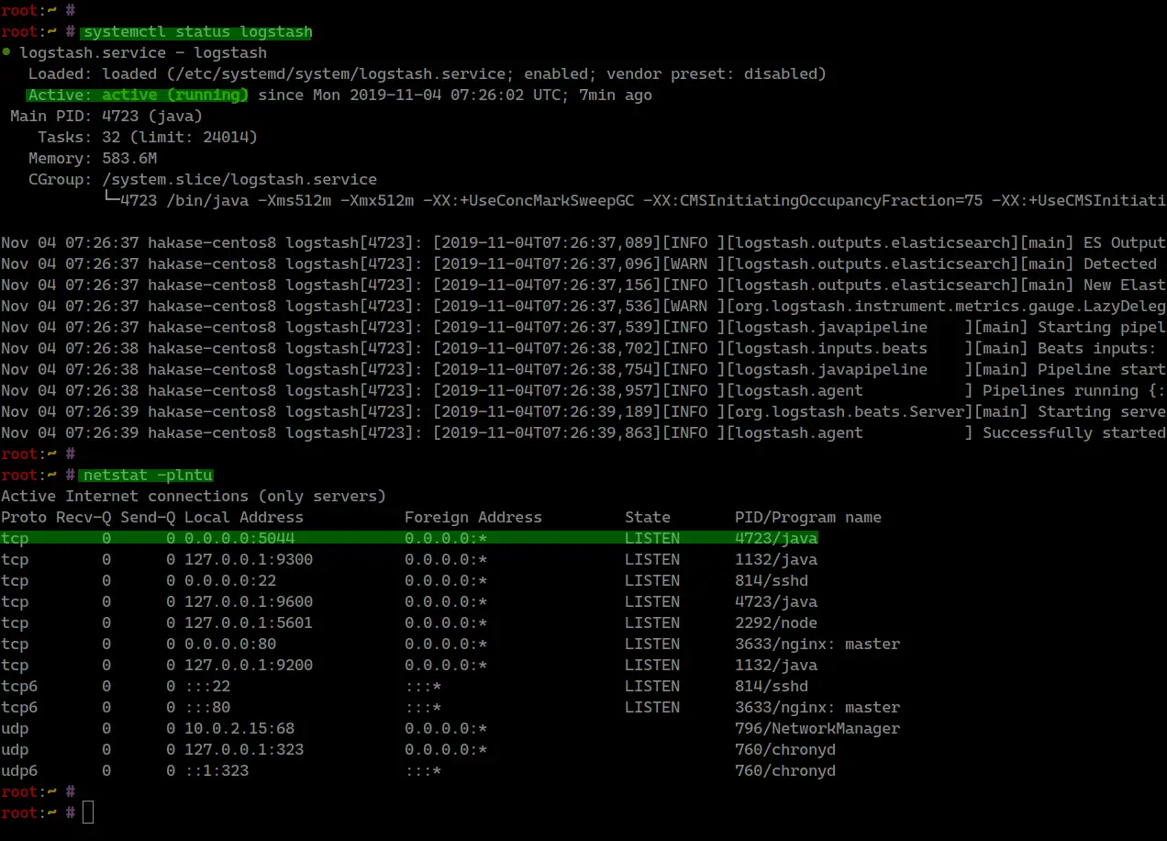Click the 0.0.0.0:5044 local address

click(239, 539)
